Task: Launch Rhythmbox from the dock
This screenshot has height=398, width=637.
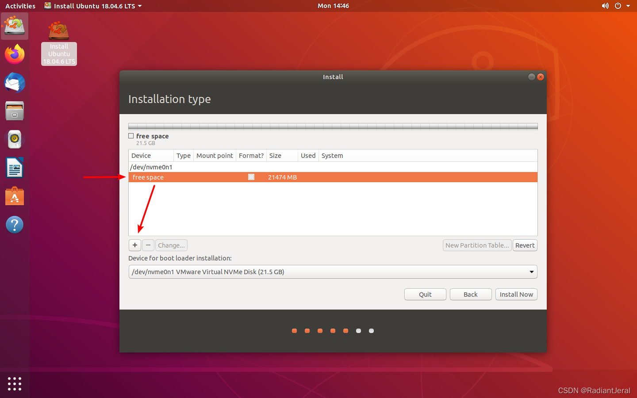Action: click(x=15, y=139)
